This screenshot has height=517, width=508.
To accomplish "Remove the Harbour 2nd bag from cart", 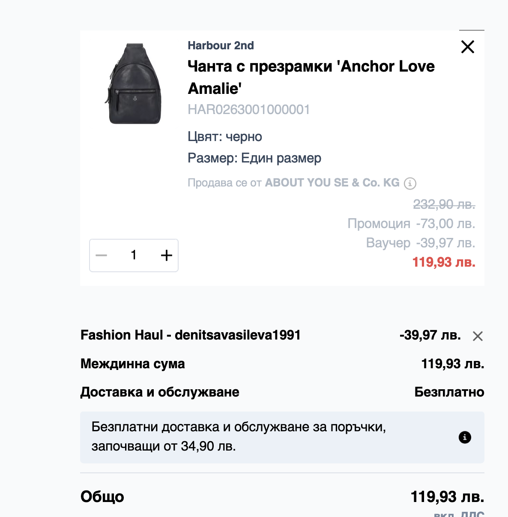I will click(x=468, y=47).
